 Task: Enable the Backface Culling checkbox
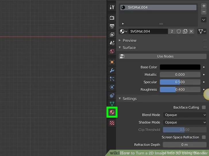pyautogui.click(x=204, y=107)
